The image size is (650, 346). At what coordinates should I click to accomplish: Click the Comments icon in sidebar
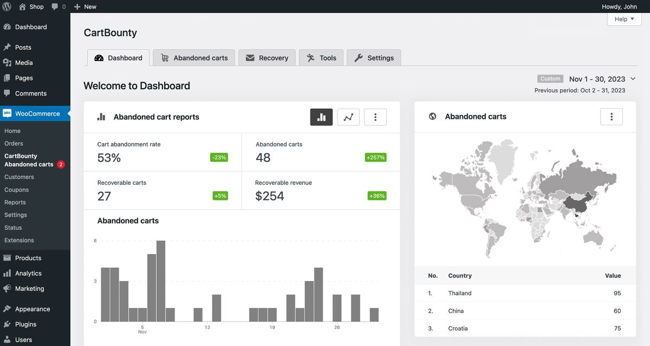[x=7, y=93]
